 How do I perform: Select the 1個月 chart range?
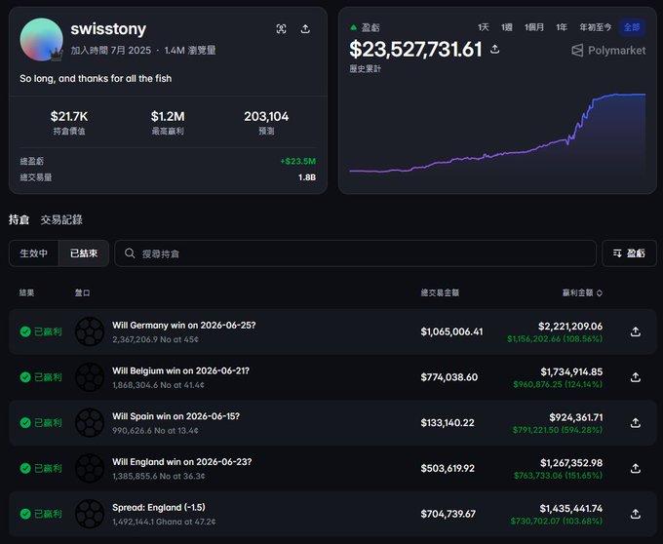tap(534, 27)
